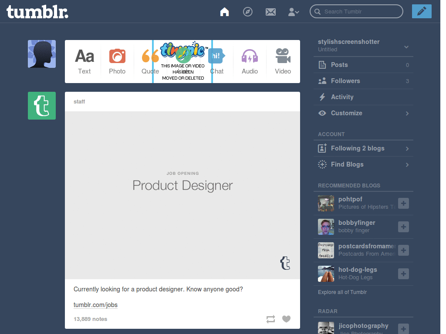Click the Posts count 0

point(407,65)
